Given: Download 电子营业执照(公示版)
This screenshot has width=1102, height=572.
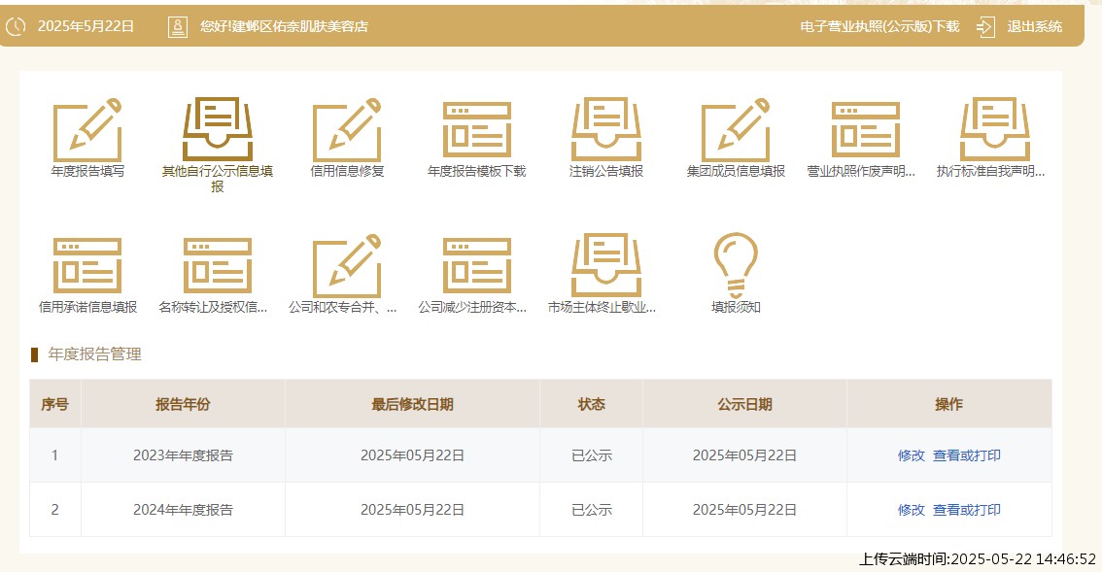Looking at the screenshot, I should (x=879, y=26).
